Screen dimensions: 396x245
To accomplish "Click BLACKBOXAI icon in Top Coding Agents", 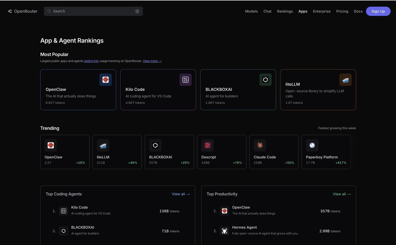I will coord(64,231).
